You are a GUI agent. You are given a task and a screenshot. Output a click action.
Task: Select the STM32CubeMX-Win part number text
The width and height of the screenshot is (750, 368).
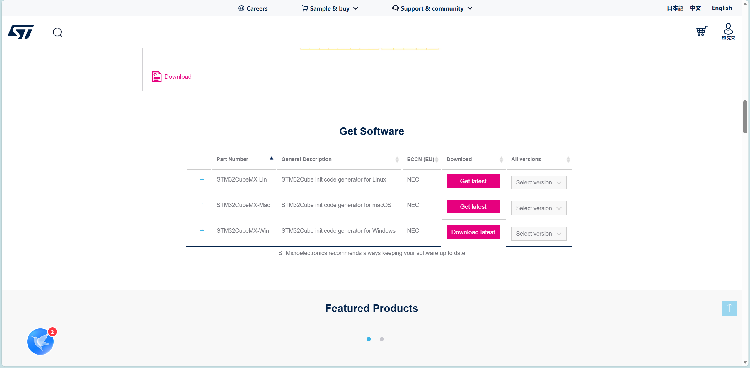tap(243, 231)
